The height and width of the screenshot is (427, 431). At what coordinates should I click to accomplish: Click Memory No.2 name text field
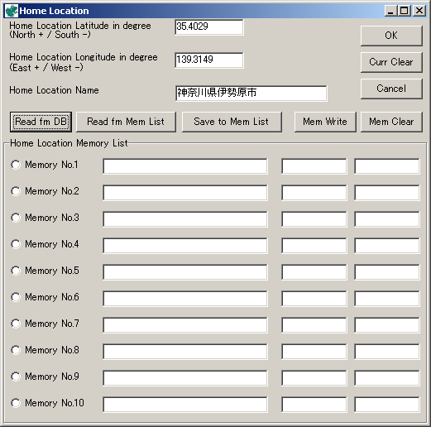click(x=185, y=193)
